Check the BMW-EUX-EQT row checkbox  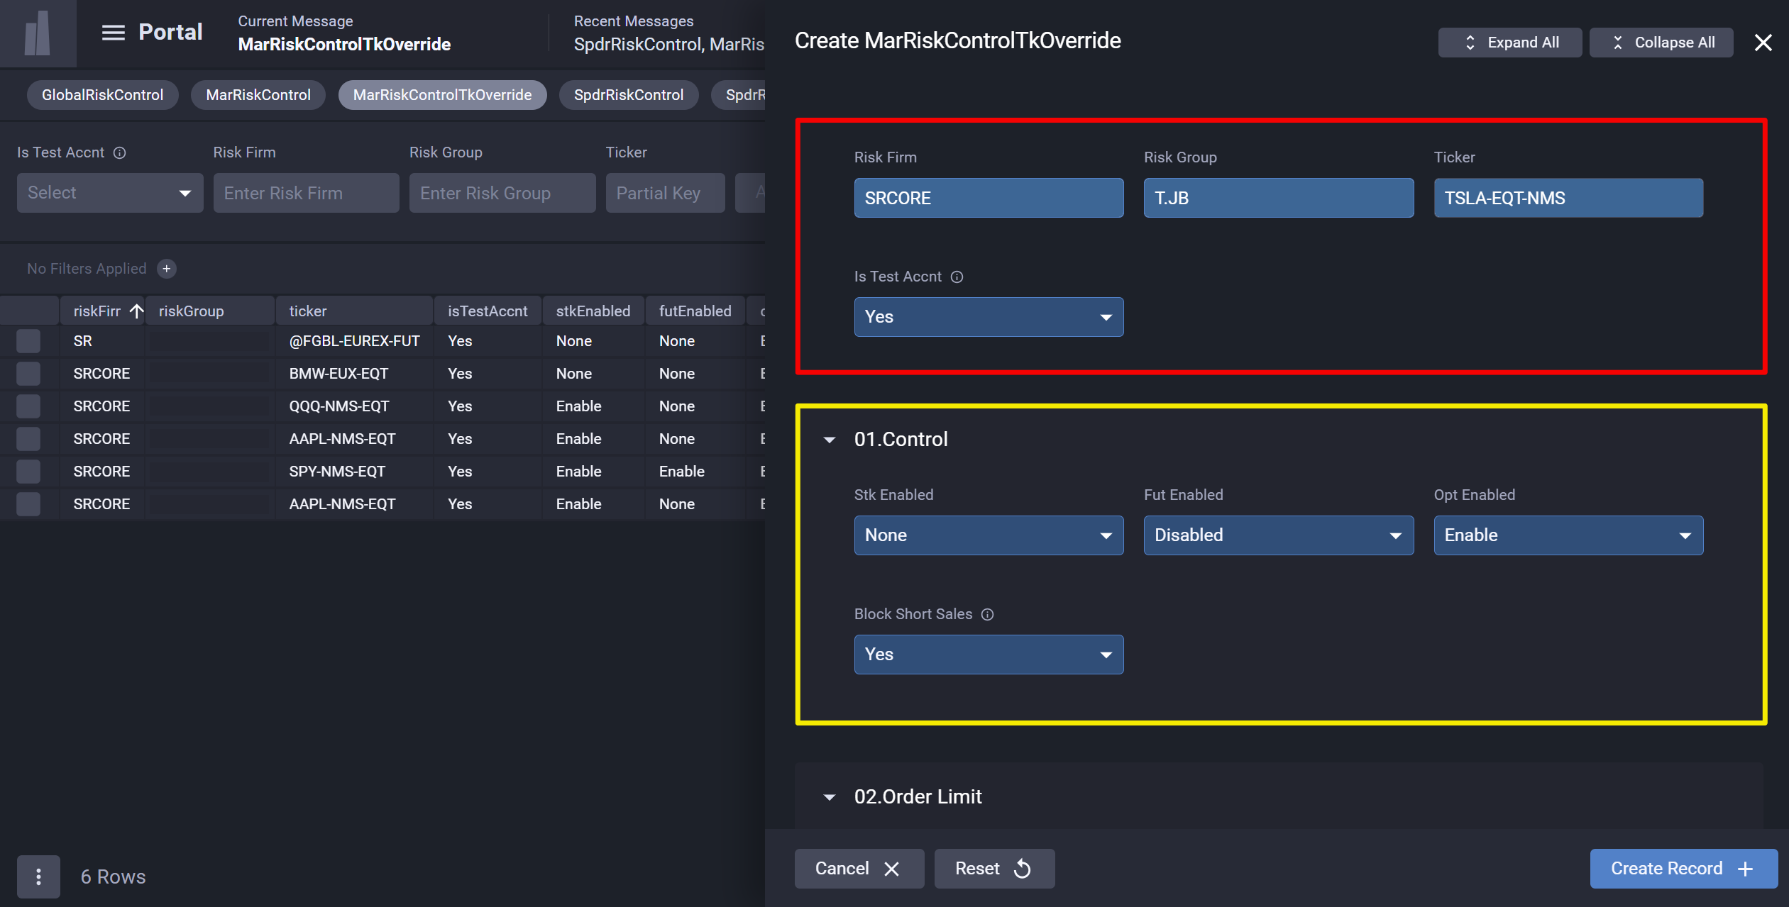28,373
